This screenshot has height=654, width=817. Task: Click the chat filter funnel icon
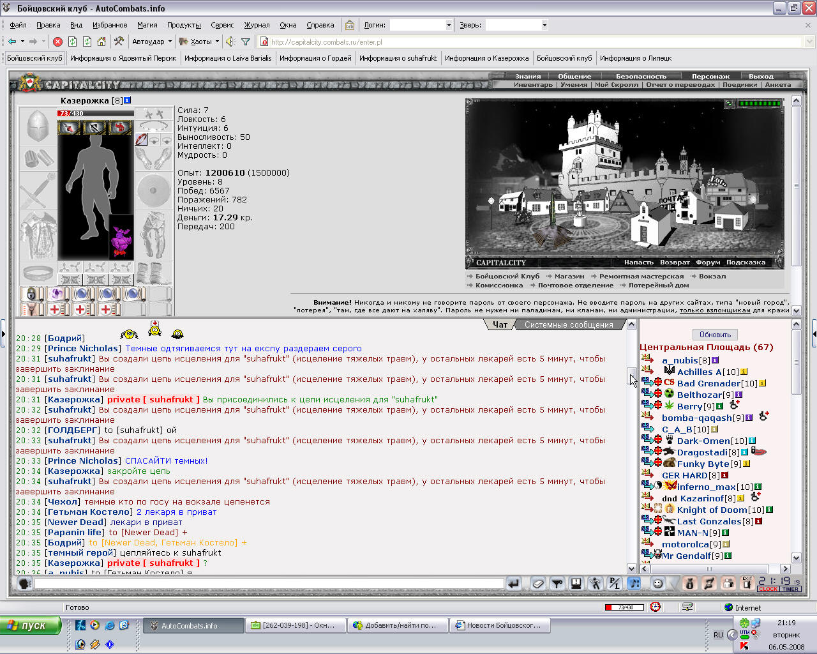(x=557, y=583)
